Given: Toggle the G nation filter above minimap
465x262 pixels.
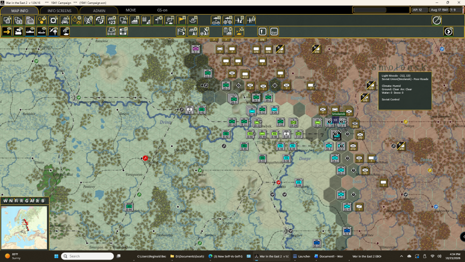Looking at the screenshot, I should click(x=26, y=201).
